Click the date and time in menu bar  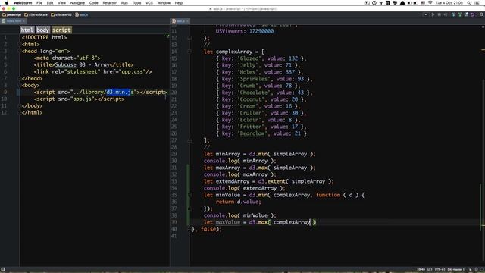[x=449, y=3]
